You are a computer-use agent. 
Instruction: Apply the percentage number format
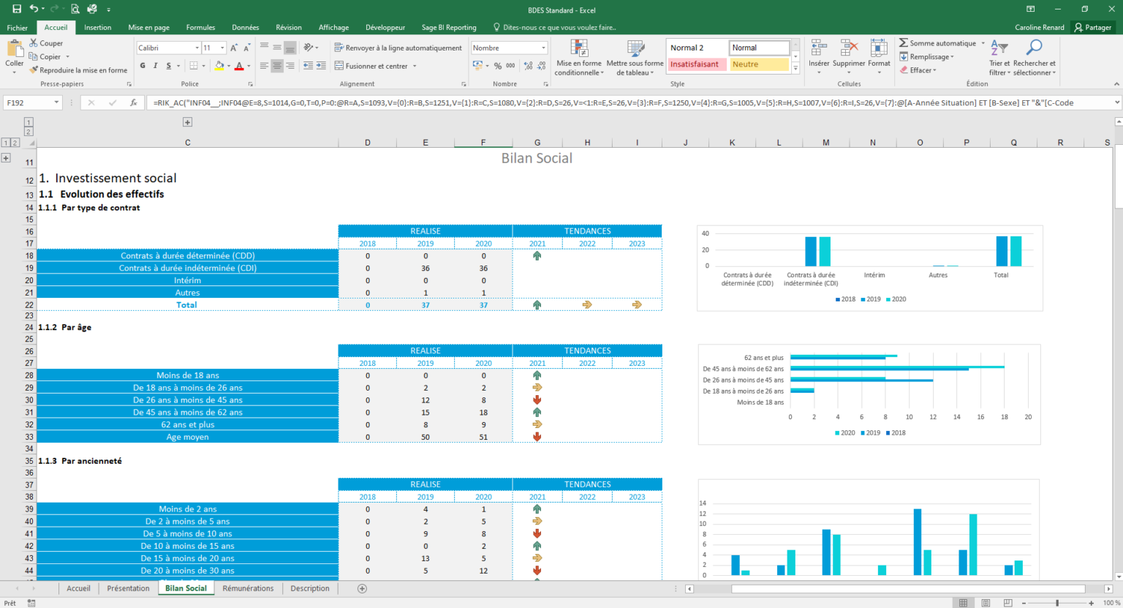tap(498, 65)
